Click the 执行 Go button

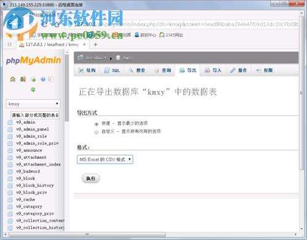[x=91, y=178]
